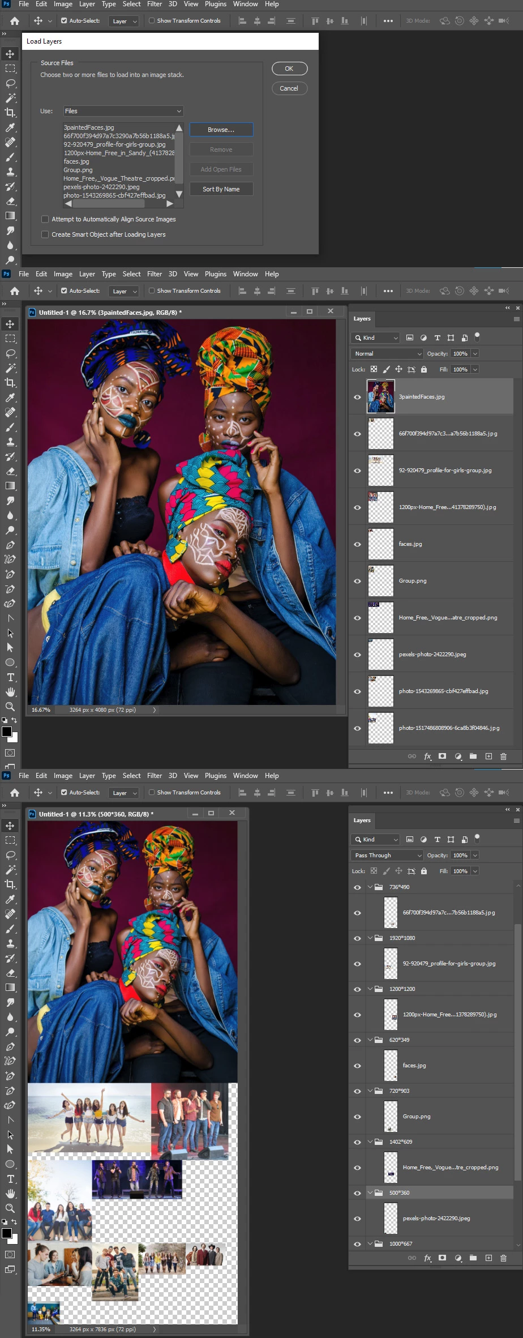Click the background color swatch beside the 16.7% document
The width and height of the screenshot is (523, 1338).
tap(15, 738)
